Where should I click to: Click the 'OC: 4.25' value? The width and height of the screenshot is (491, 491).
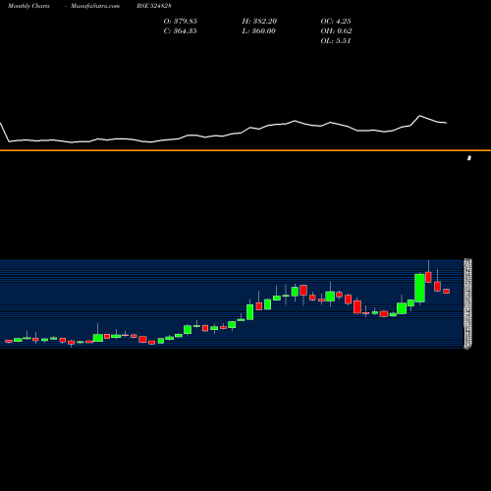(x=336, y=22)
